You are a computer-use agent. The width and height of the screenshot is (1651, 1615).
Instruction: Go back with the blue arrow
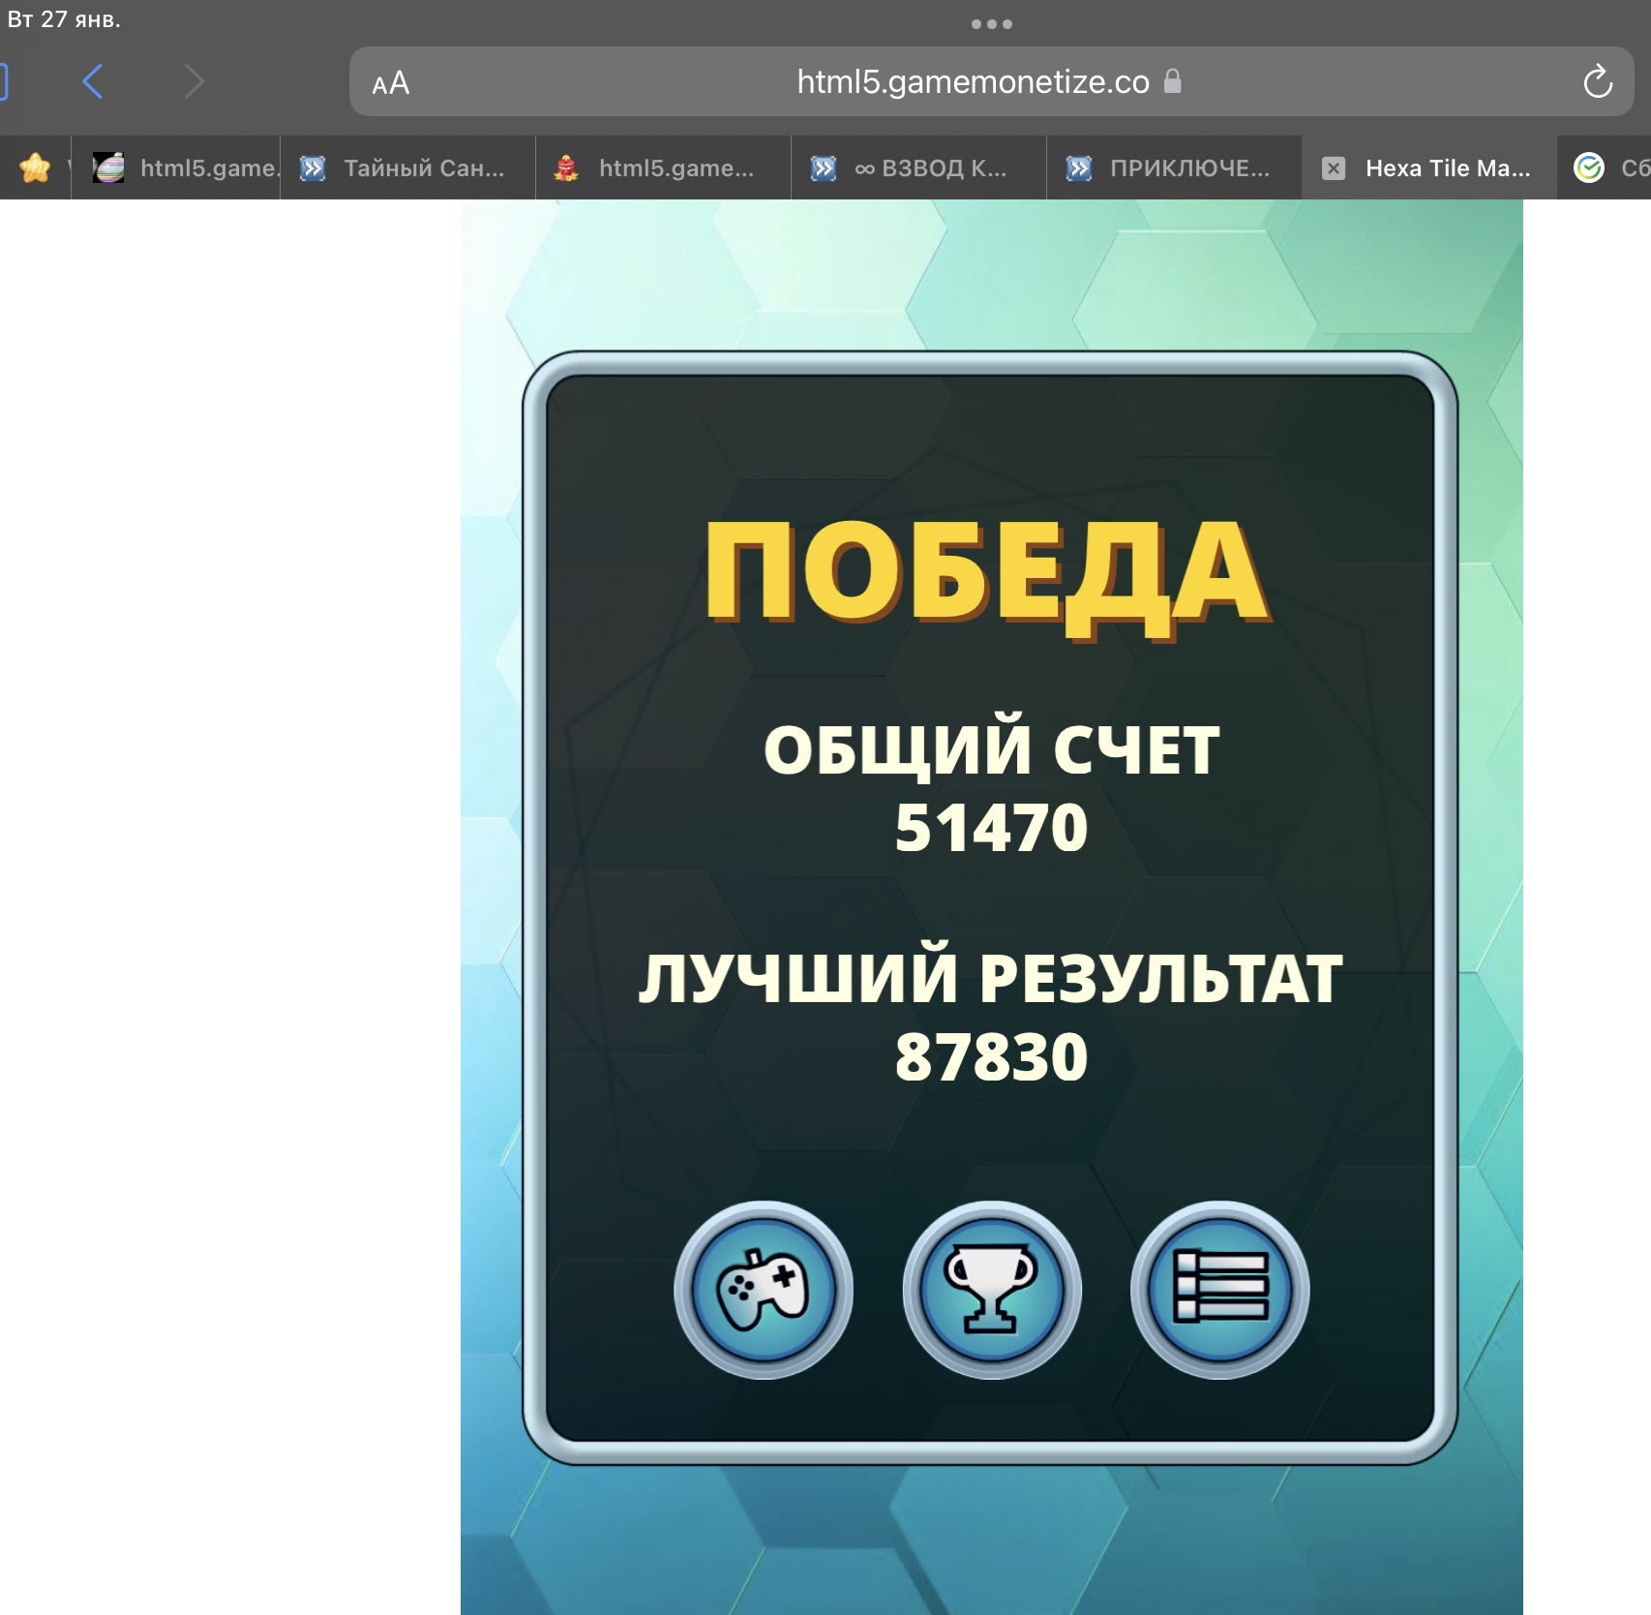point(93,82)
